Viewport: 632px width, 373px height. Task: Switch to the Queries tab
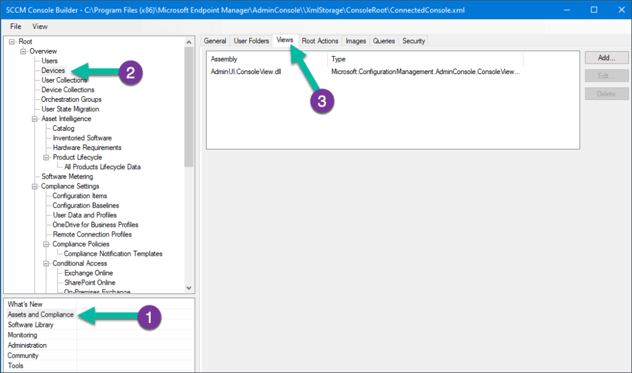coord(384,41)
